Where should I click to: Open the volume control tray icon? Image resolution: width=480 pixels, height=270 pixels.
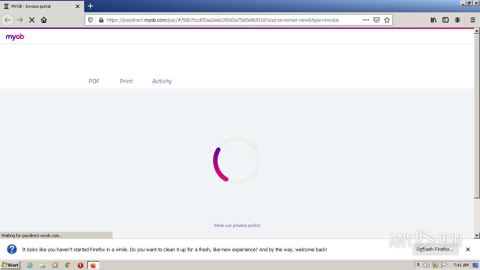[x=426, y=265]
